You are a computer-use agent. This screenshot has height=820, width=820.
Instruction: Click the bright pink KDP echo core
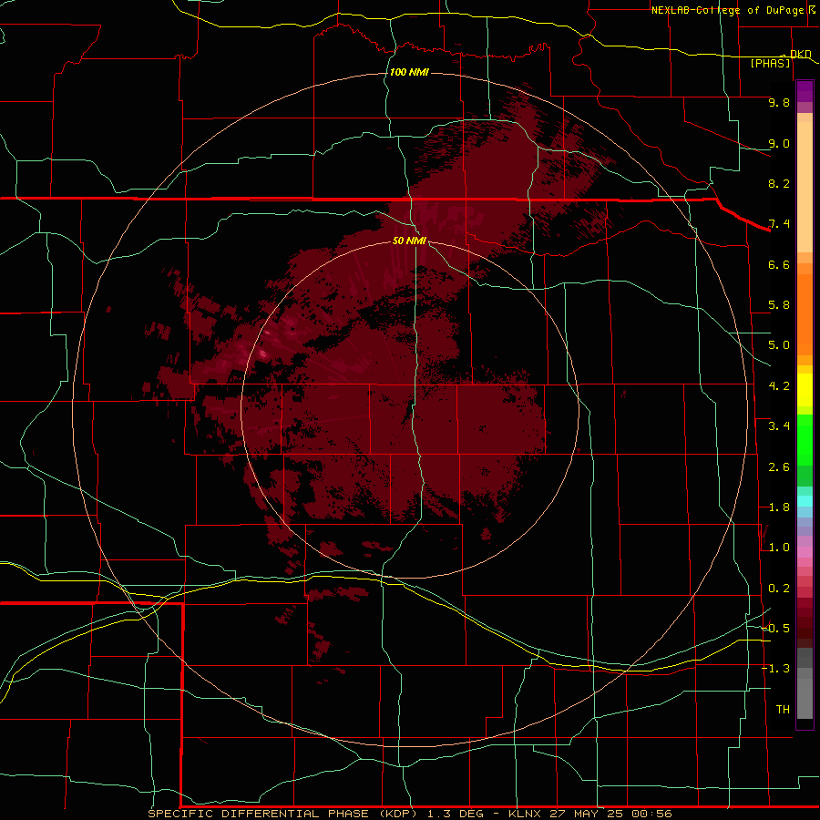point(262,354)
